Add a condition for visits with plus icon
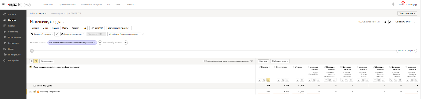The width and height of the screenshot is (421, 99). point(100,43)
